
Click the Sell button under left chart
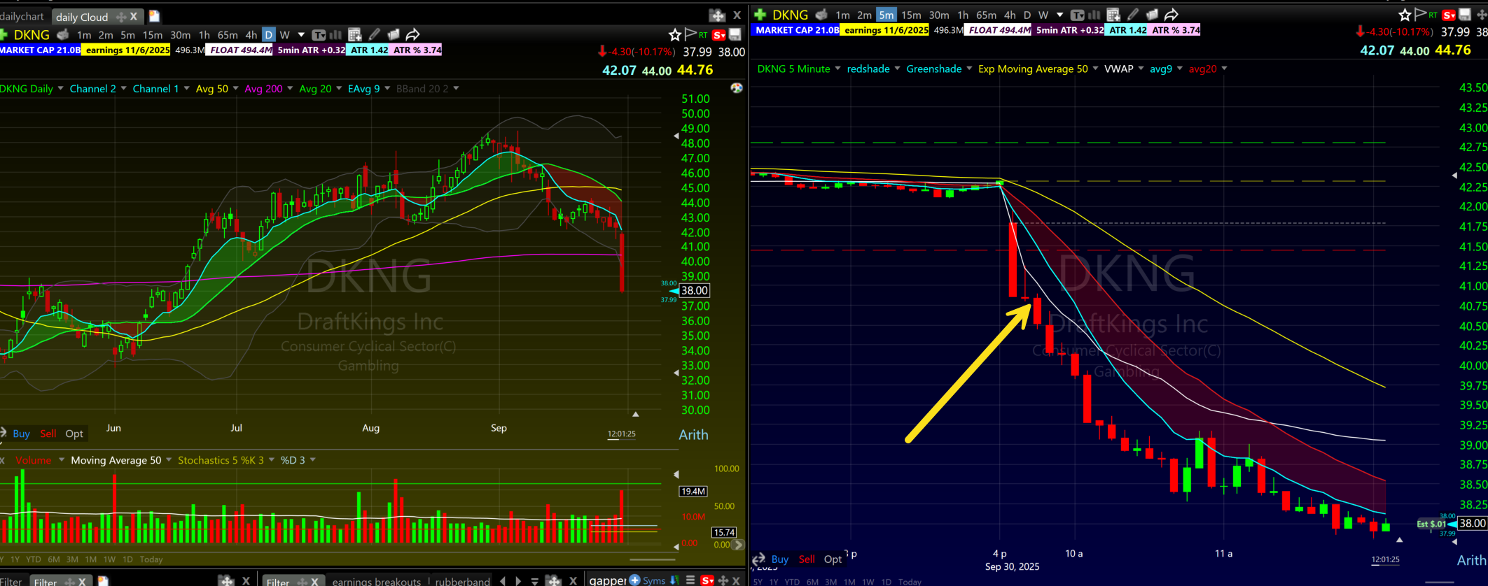(48, 434)
